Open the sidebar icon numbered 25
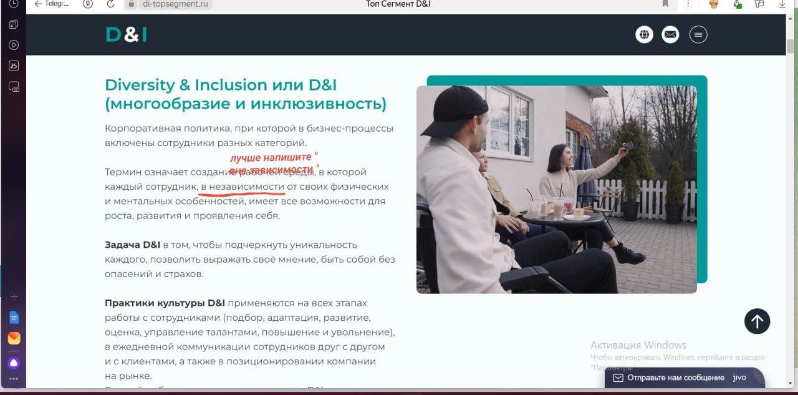798x395 pixels. point(14,66)
